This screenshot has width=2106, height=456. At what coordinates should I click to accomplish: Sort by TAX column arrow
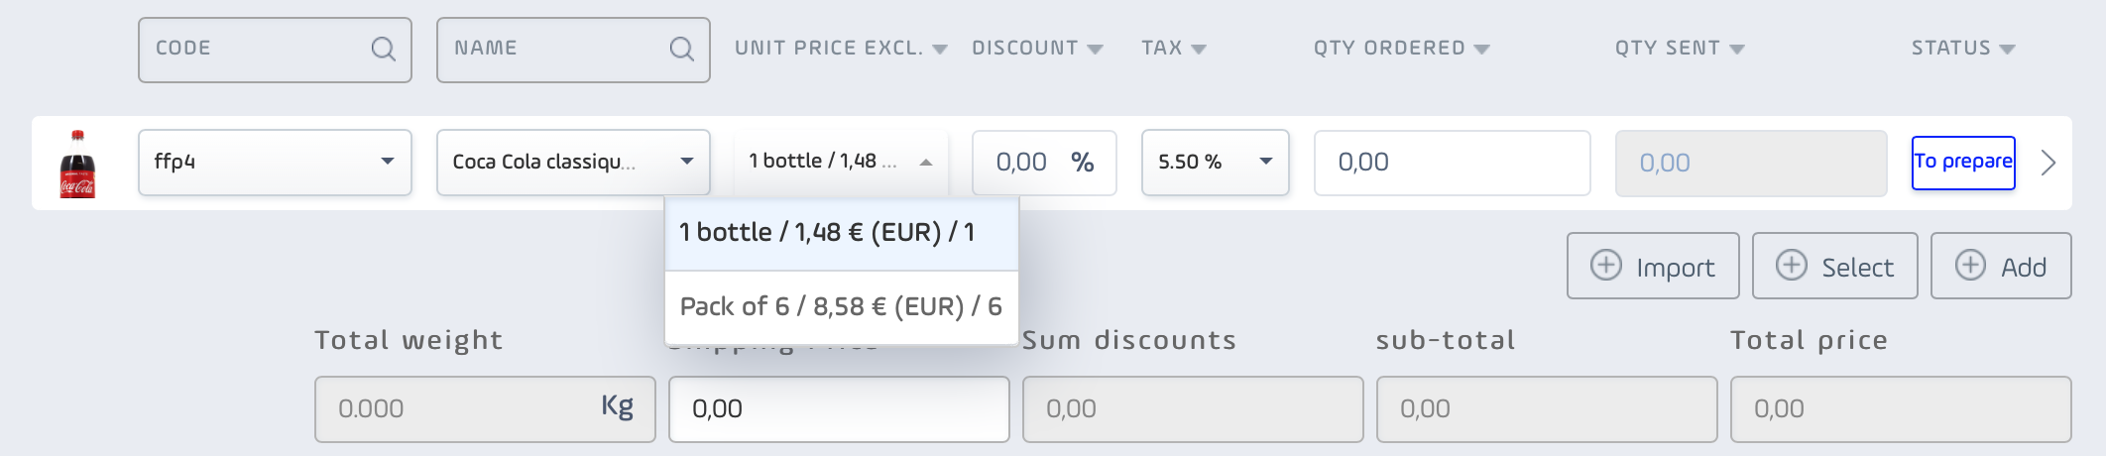(1198, 49)
